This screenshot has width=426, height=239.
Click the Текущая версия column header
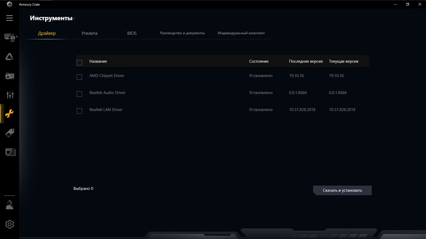[x=343, y=61]
